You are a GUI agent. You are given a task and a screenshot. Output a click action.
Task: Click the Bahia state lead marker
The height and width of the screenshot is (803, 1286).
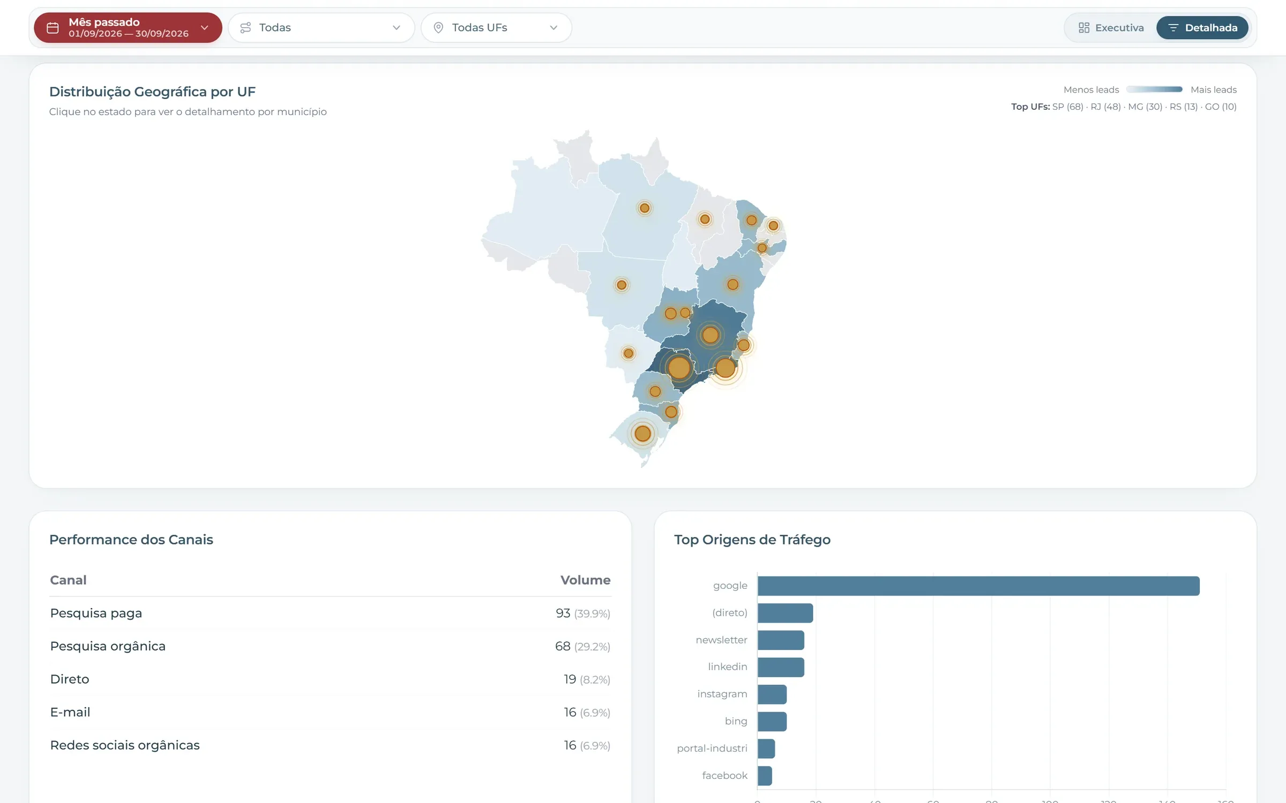click(x=733, y=284)
